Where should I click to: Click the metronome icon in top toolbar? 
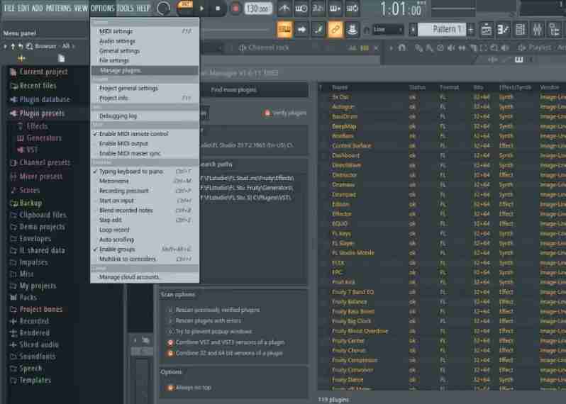coord(284,8)
